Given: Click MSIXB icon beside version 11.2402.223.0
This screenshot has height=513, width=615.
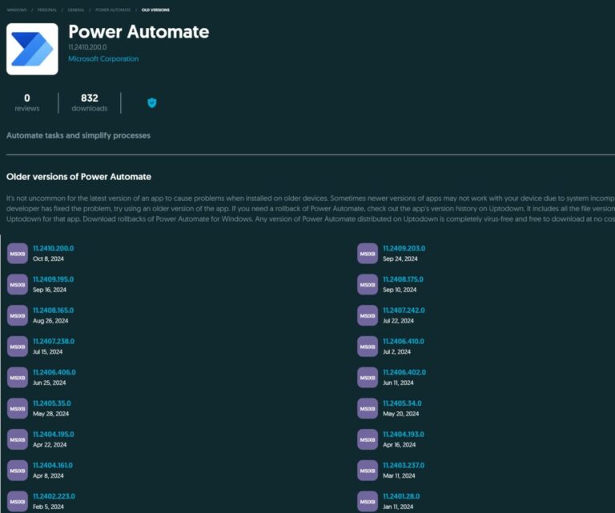Looking at the screenshot, I should pyautogui.click(x=18, y=501).
